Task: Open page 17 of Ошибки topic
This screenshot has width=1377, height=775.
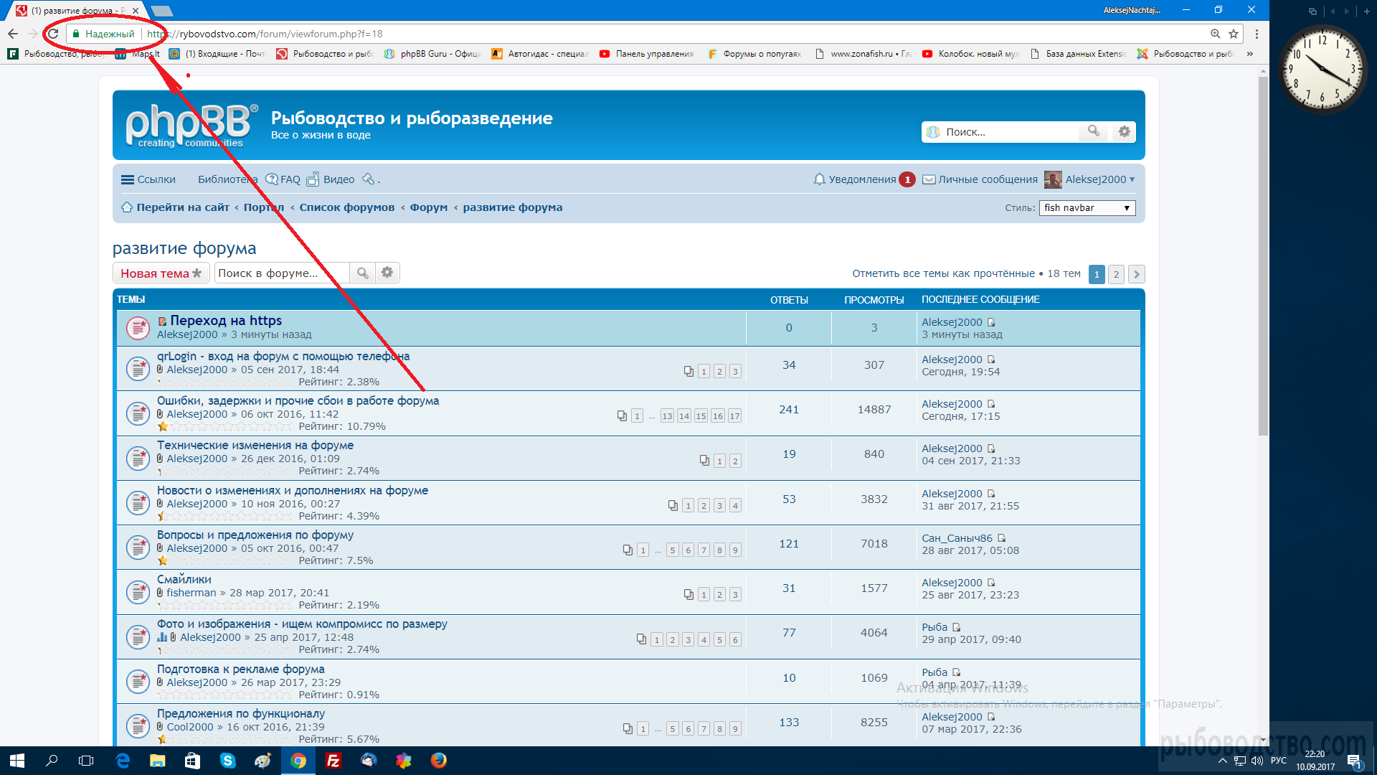Action: (734, 416)
